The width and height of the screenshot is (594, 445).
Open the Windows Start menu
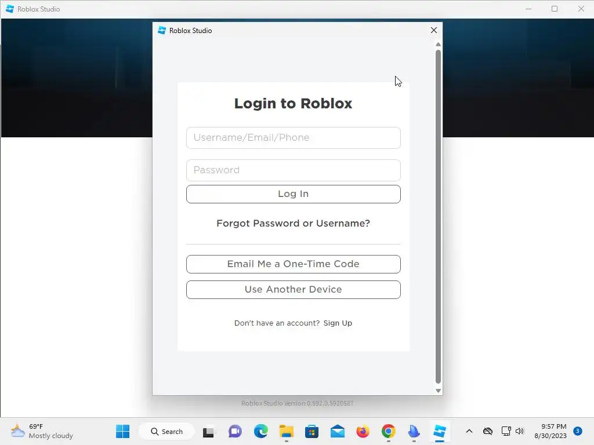122,431
